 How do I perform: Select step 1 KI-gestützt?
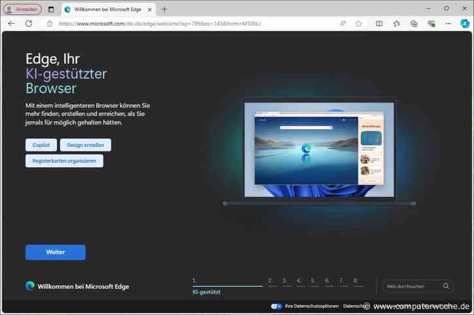(x=228, y=286)
